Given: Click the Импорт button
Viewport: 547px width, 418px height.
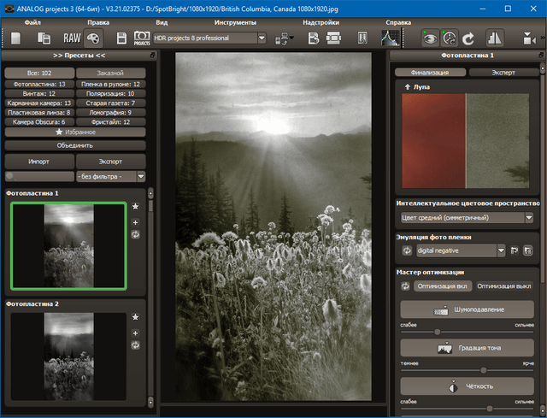Looking at the screenshot, I should (38, 161).
